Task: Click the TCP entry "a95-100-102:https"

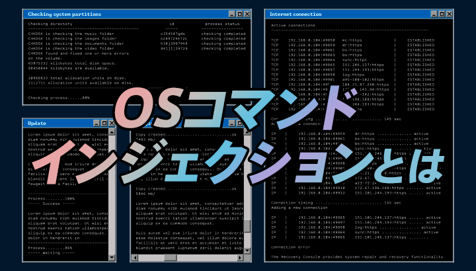Action: click(363, 79)
